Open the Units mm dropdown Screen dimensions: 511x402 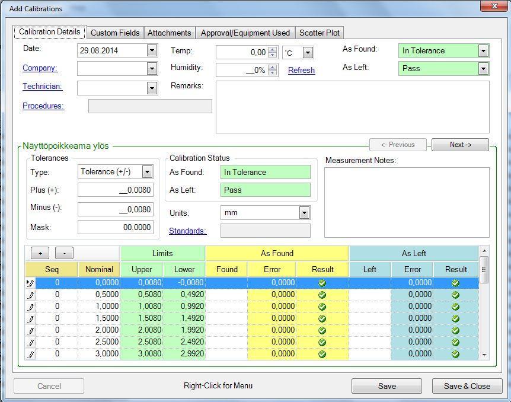tap(304, 213)
